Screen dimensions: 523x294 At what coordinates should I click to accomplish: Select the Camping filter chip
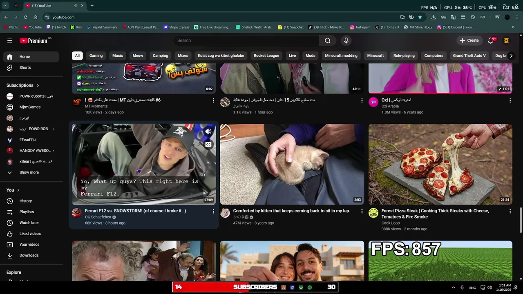click(161, 56)
